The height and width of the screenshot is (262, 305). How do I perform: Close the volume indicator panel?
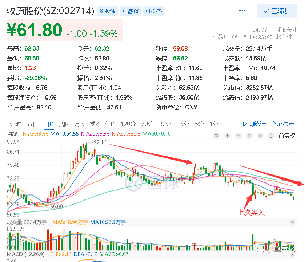point(292,222)
